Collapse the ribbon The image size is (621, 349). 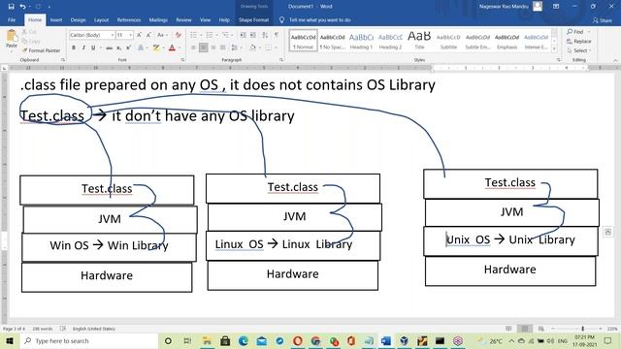(x=615, y=60)
